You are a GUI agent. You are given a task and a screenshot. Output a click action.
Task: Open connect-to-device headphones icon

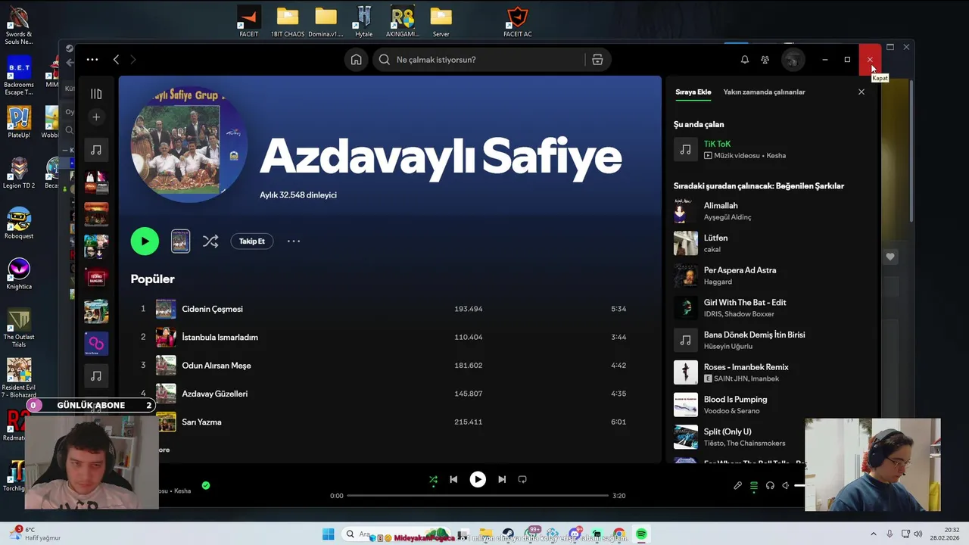point(770,486)
